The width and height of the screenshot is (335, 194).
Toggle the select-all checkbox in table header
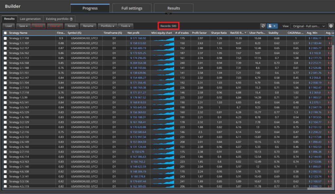tap(5, 33)
